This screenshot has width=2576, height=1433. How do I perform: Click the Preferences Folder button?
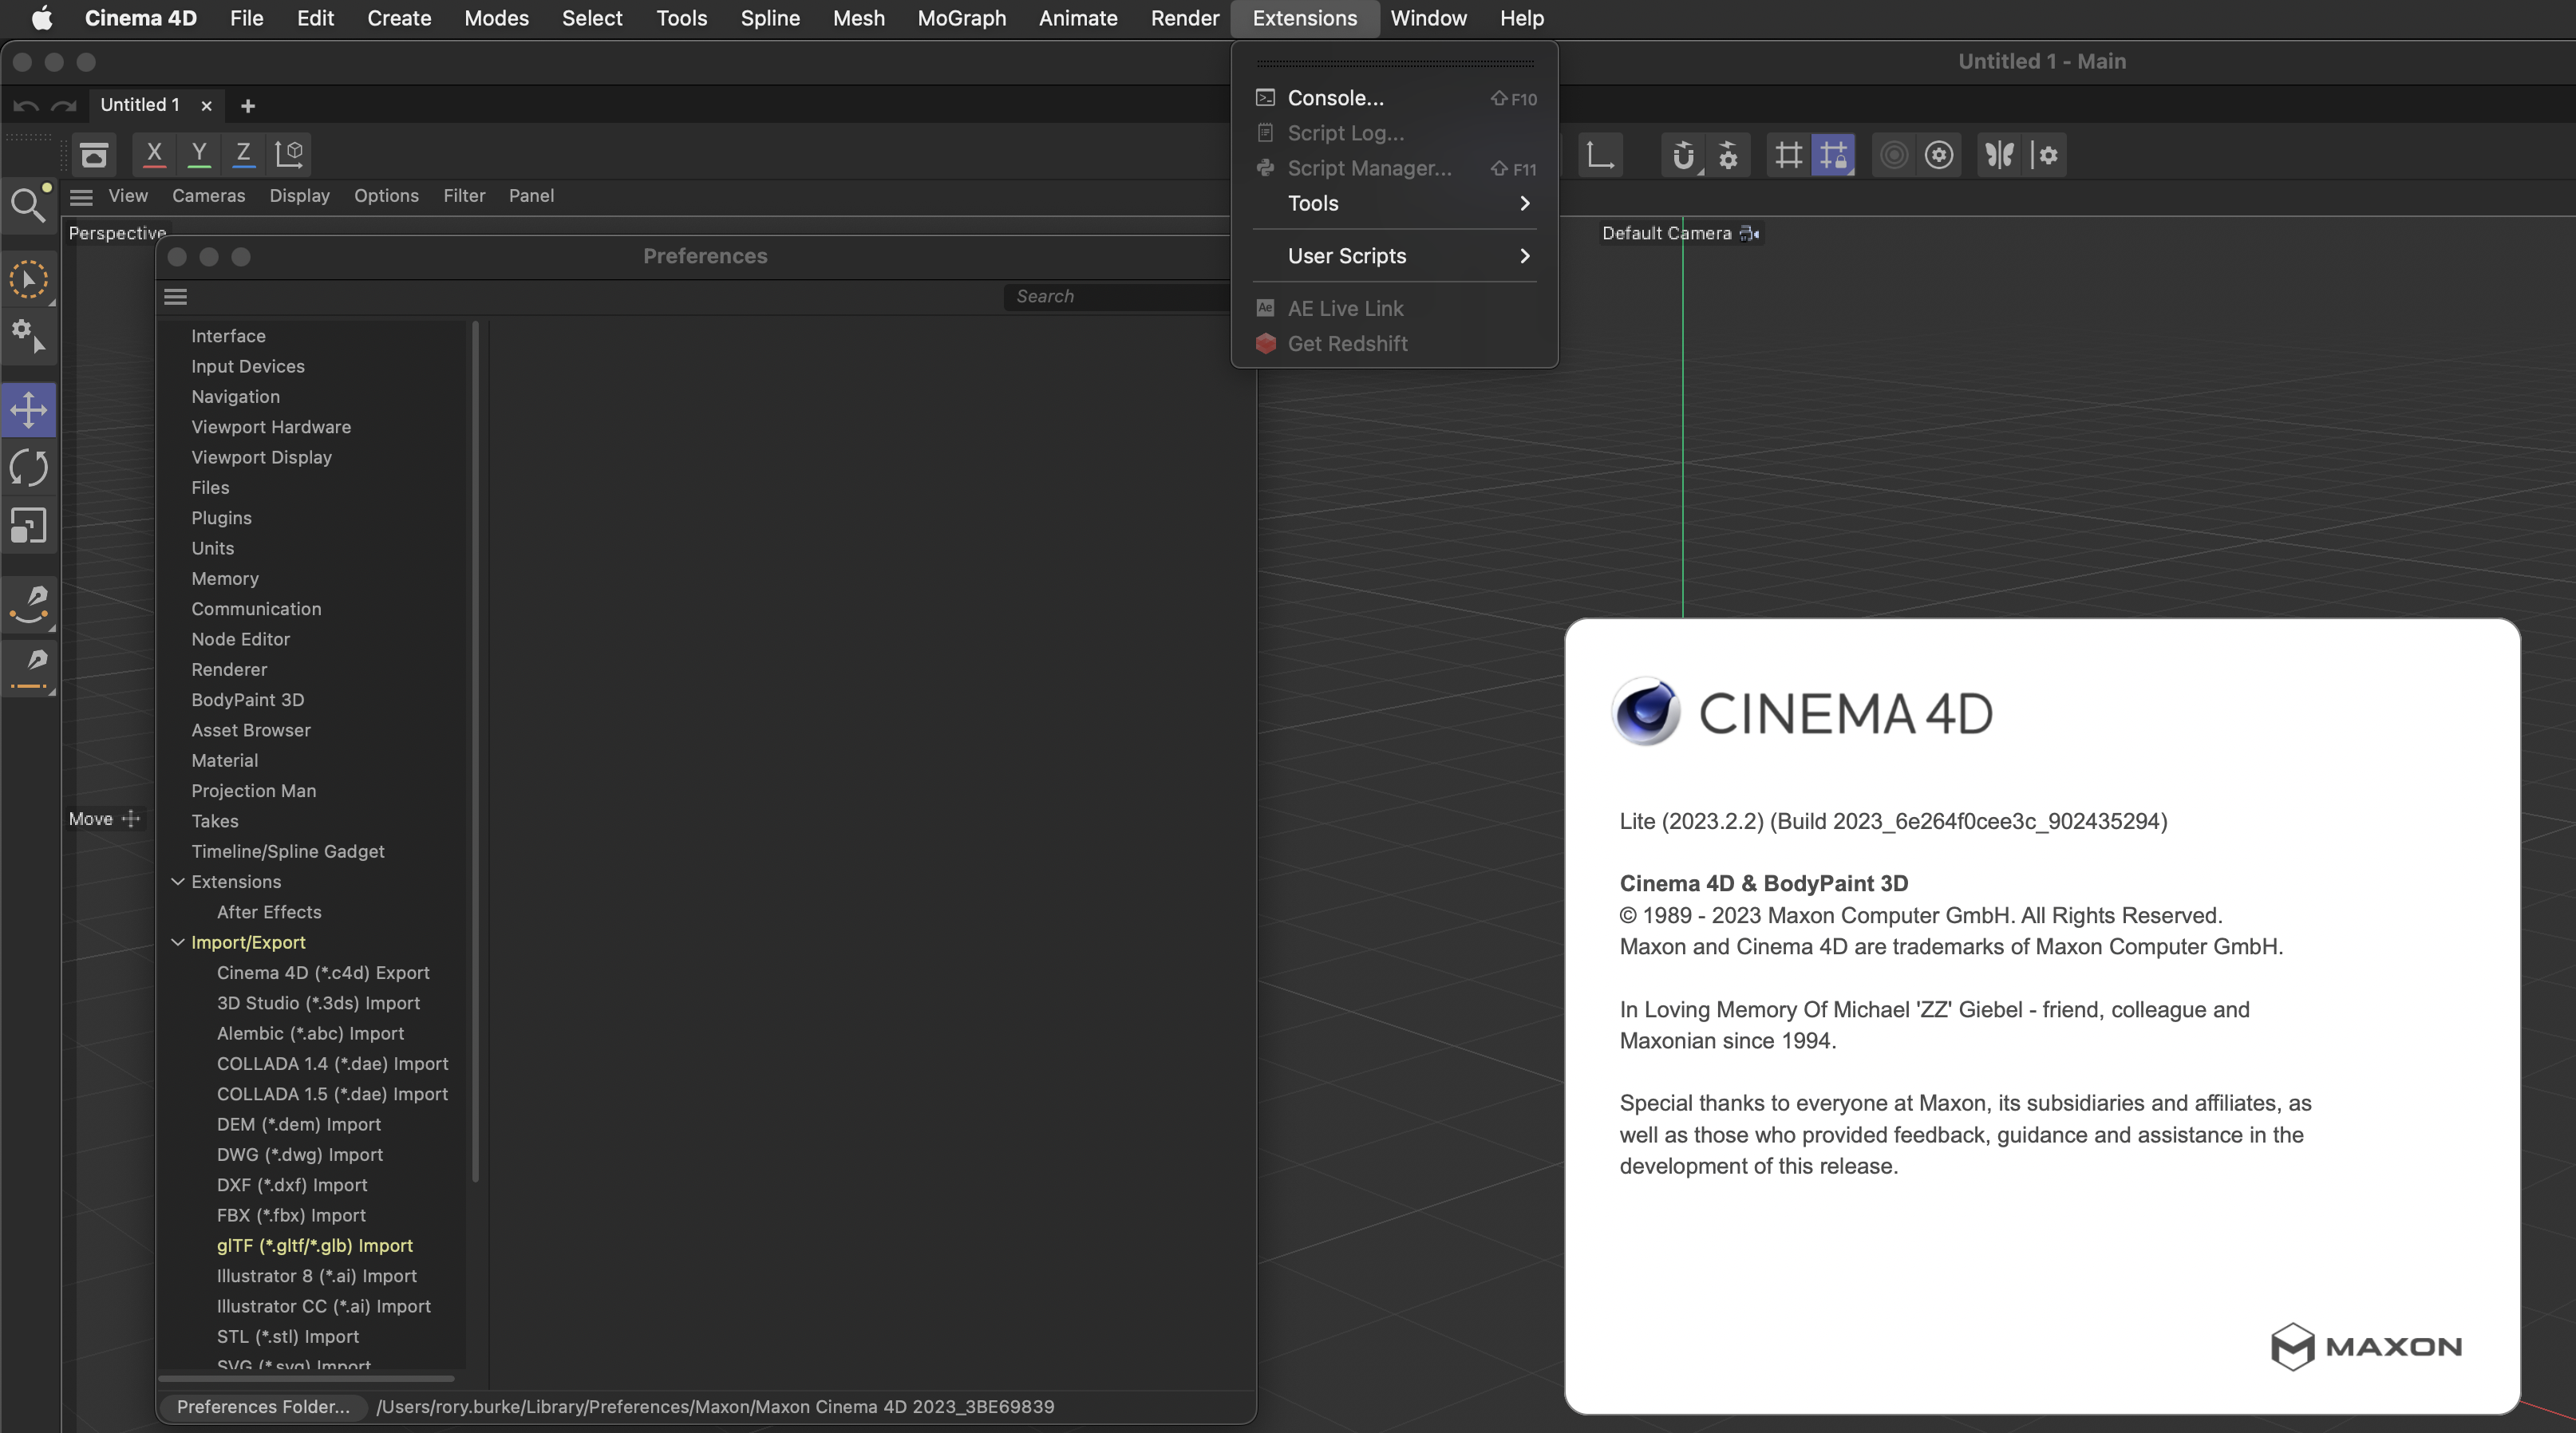click(x=263, y=1406)
